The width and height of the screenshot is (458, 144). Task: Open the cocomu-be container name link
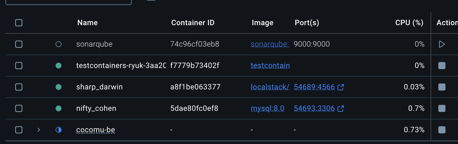click(x=96, y=130)
